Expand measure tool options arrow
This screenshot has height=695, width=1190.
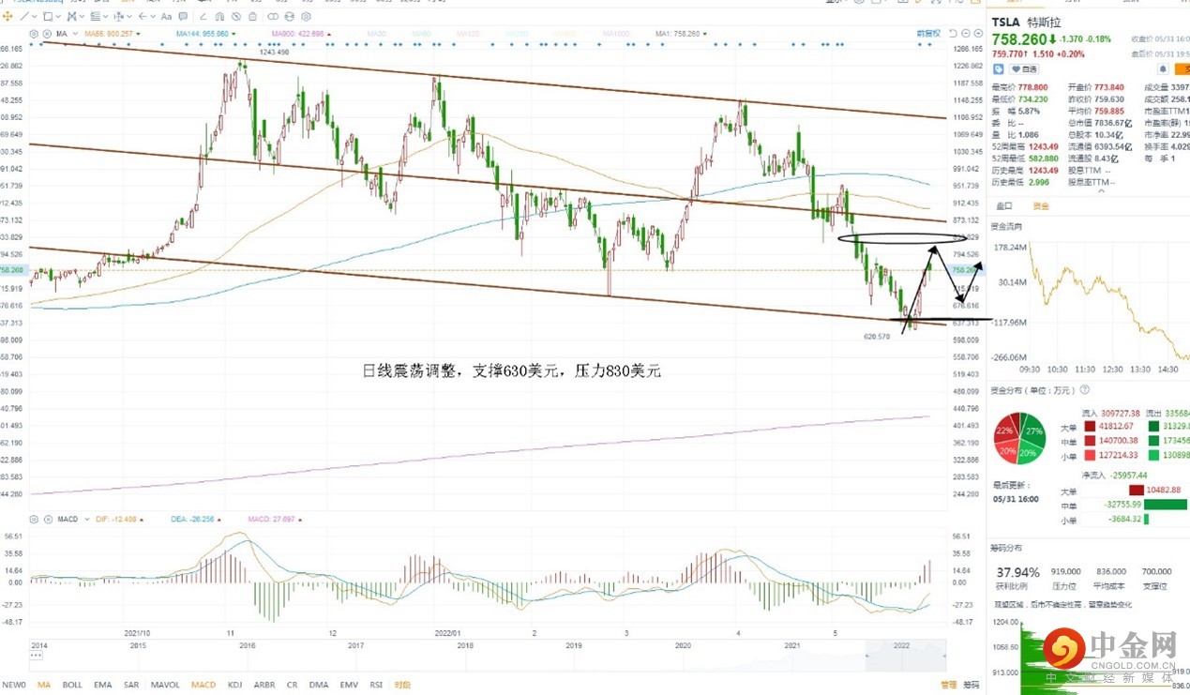click(129, 16)
